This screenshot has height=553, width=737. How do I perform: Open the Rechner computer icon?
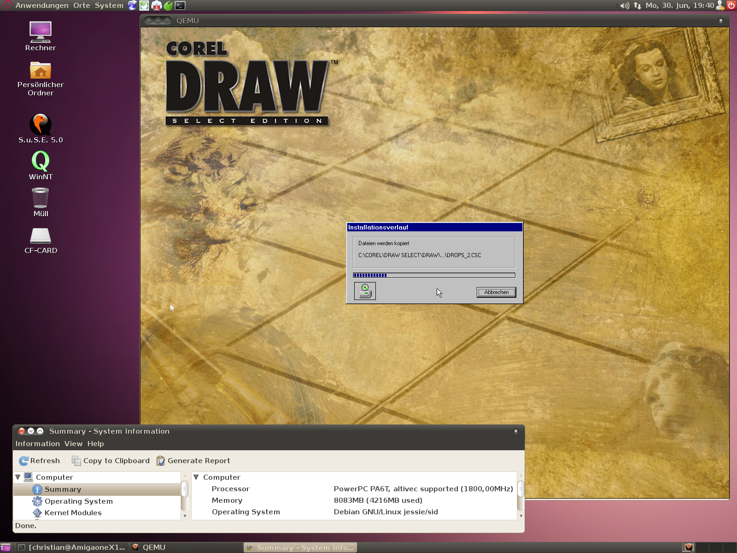tap(41, 32)
